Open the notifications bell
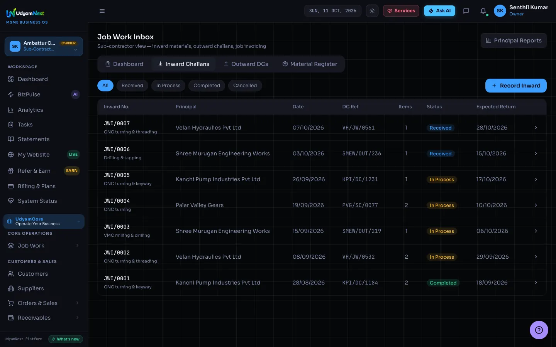This screenshot has height=347, width=556. point(483,11)
